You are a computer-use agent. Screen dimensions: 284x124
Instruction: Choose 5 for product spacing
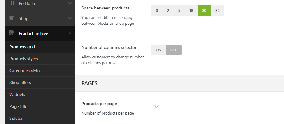[179, 10]
